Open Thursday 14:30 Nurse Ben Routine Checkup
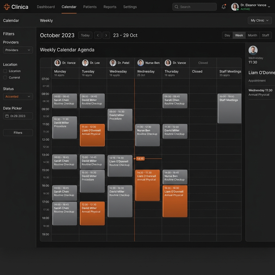This screenshot has height=275, width=275. [x=175, y=177]
